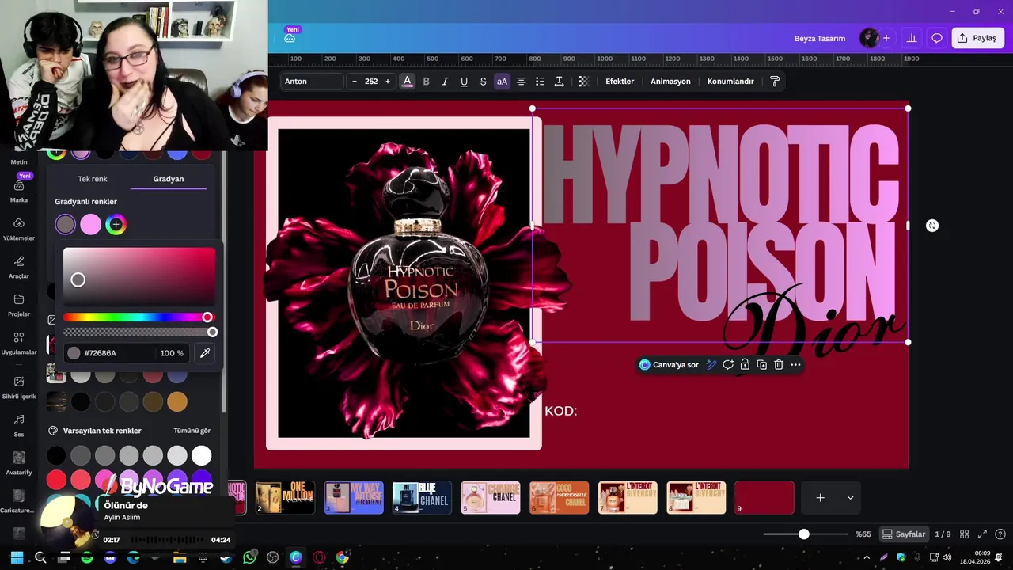1013x570 pixels.
Task: Toggle bulleted list formatting
Action: click(x=540, y=82)
